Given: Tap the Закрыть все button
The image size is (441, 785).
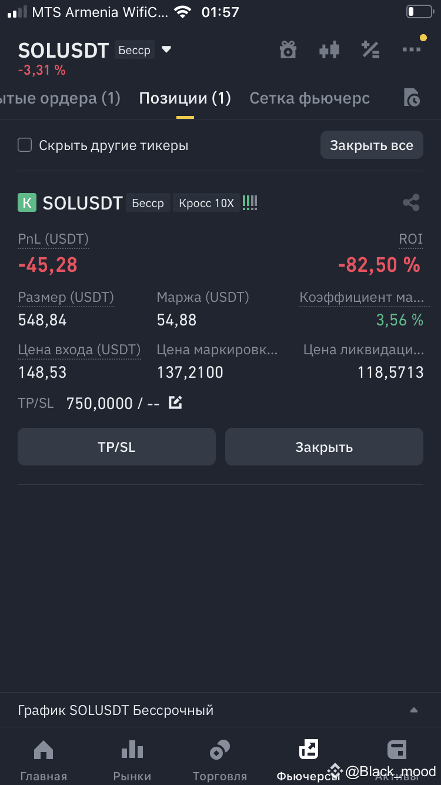Looking at the screenshot, I should tap(372, 145).
